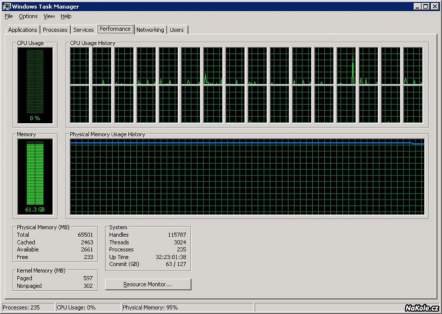Open the Resource Monitor

click(148, 284)
